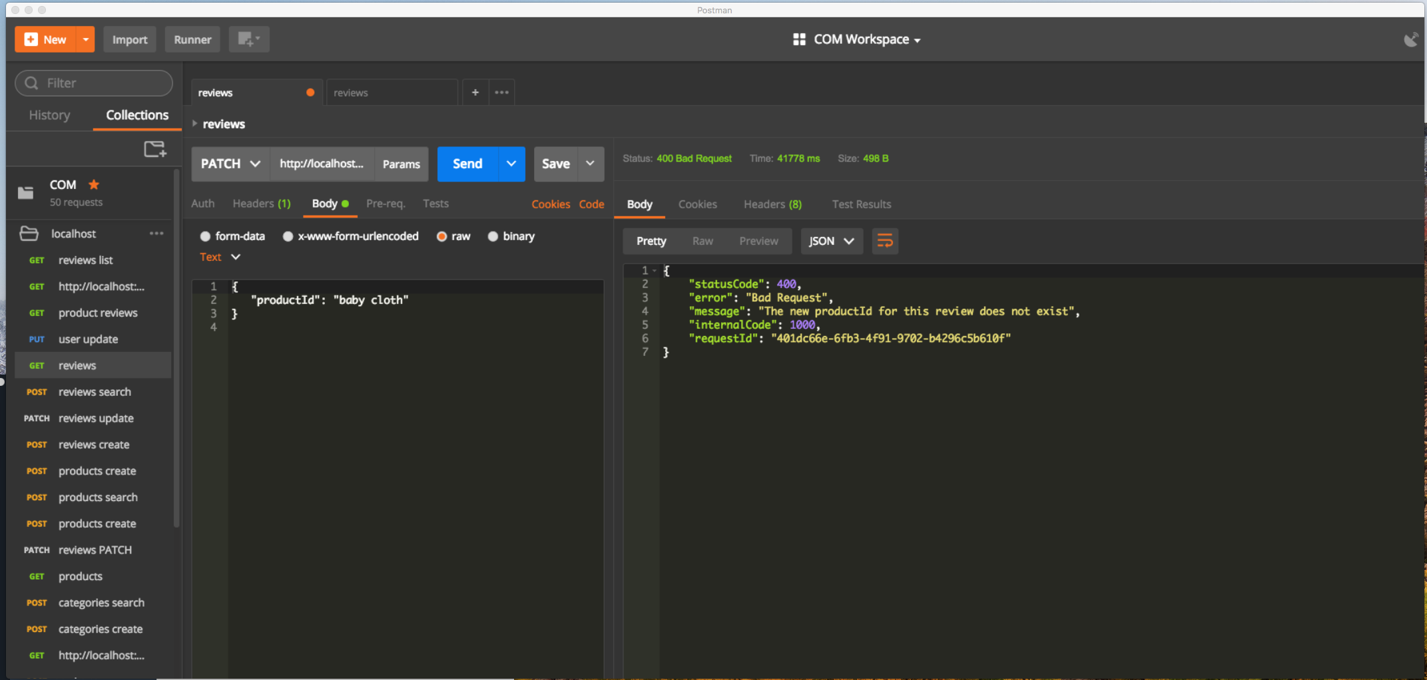
Task: Click the search magnifier in filter box
Action: pos(31,83)
